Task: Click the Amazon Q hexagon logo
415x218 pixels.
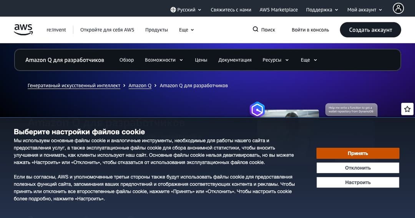Action: (x=257, y=110)
